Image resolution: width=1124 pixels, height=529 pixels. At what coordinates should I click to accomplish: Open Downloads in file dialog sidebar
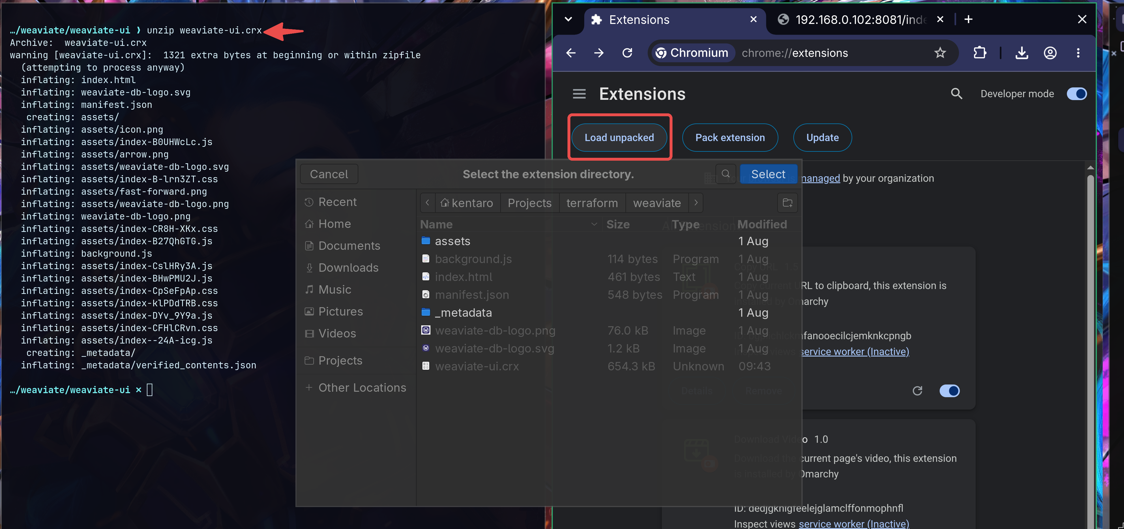(x=356, y=268)
